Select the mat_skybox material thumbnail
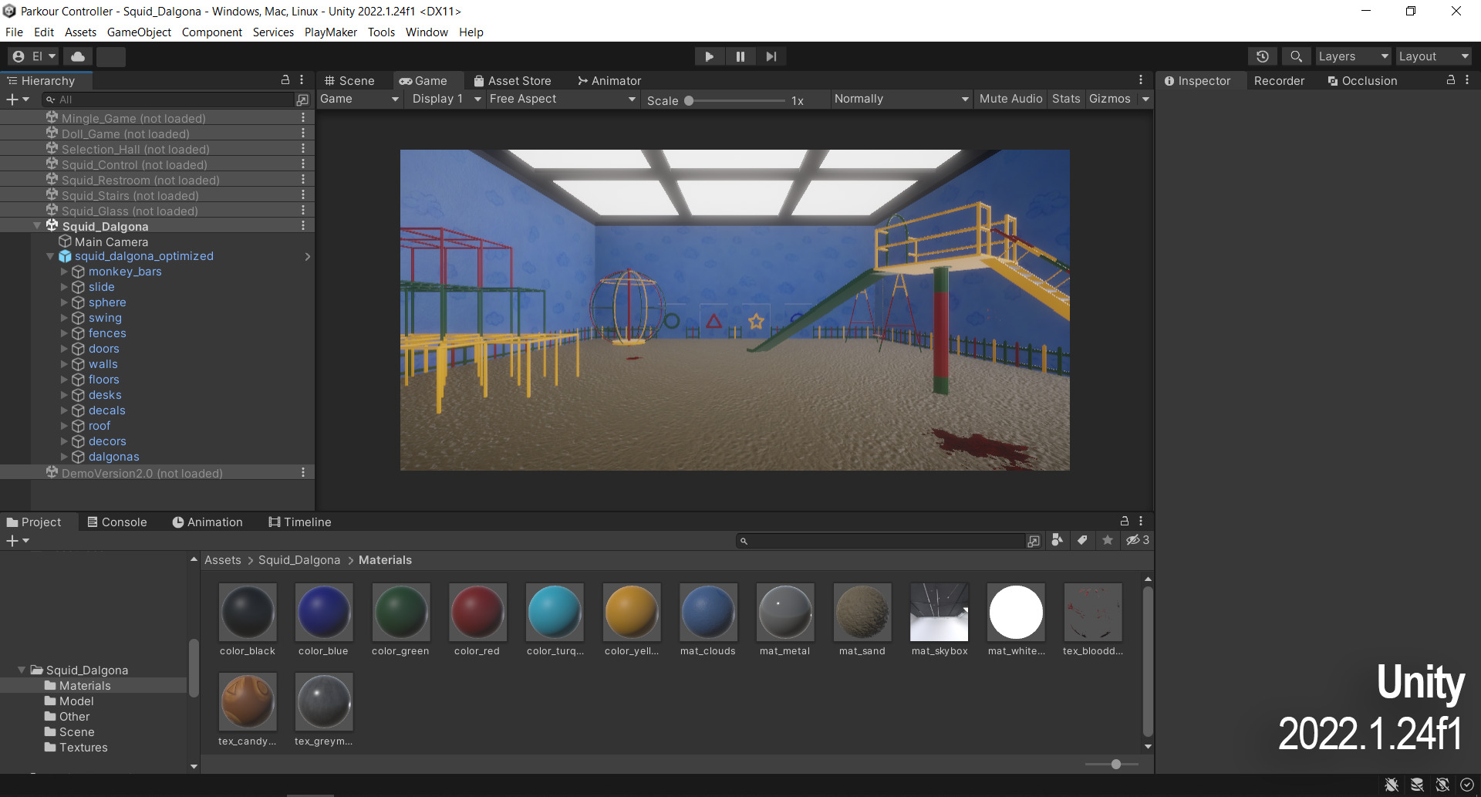 pos(939,612)
